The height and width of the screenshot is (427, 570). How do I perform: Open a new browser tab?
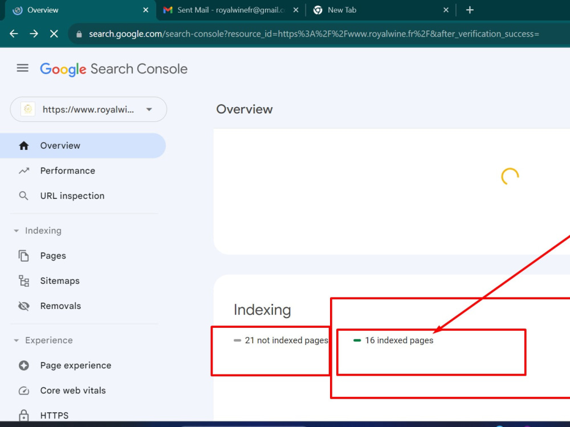470,10
